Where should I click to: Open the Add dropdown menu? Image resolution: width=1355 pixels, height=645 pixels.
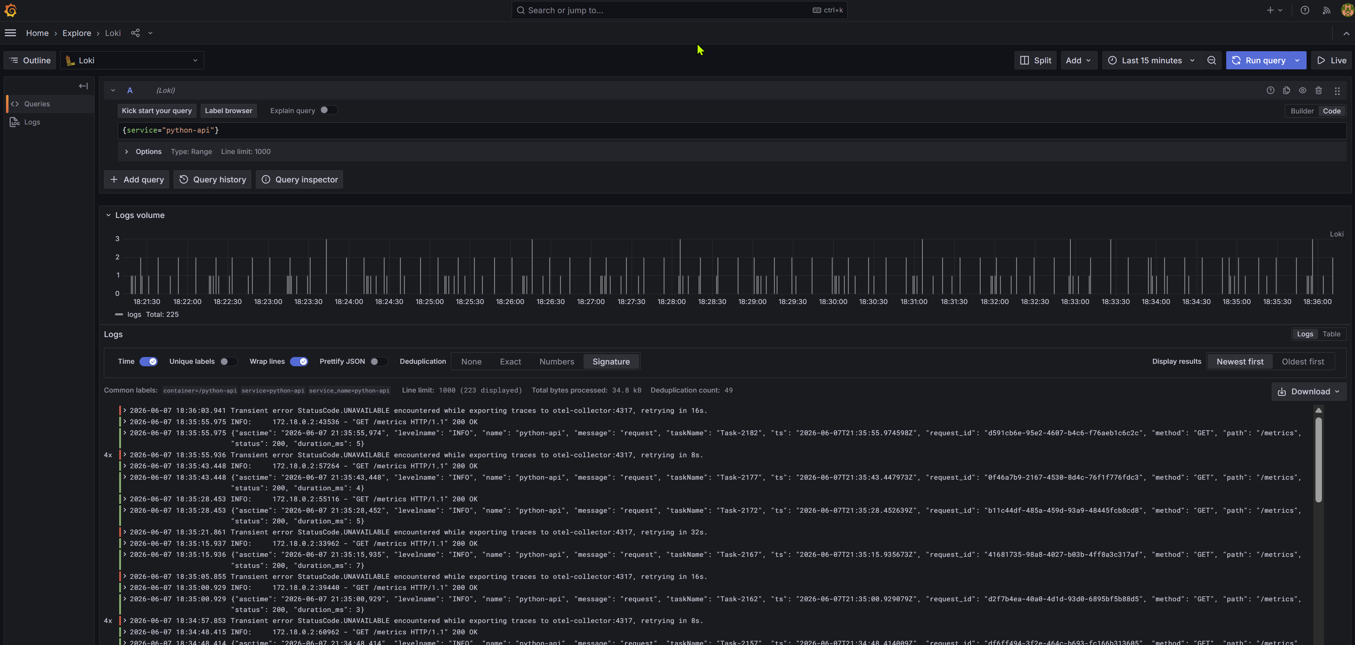(x=1078, y=60)
